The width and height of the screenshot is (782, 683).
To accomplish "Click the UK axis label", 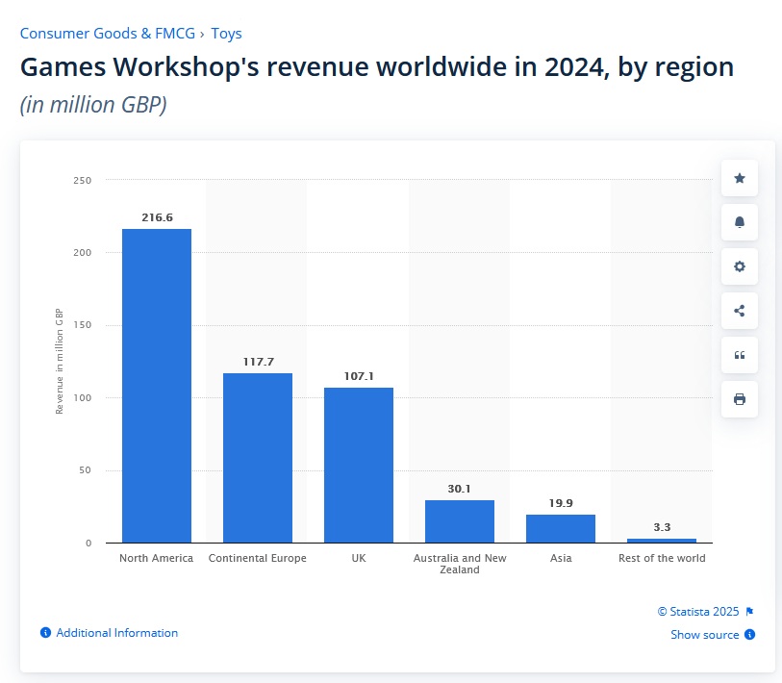I will point(359,558).
